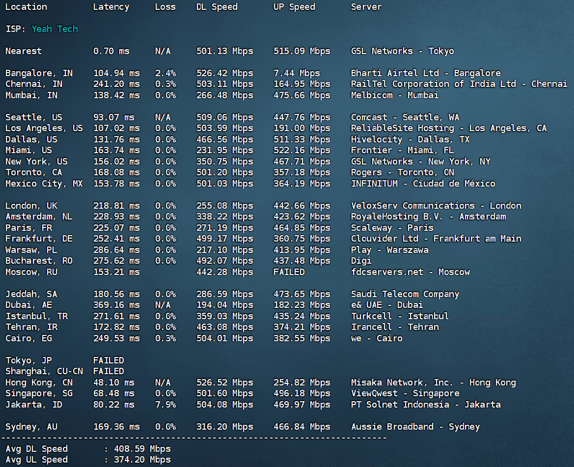
Task: Click "Istanbul, TR" location
Action: 36,316
